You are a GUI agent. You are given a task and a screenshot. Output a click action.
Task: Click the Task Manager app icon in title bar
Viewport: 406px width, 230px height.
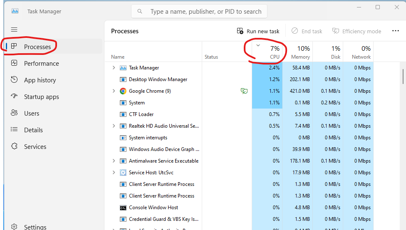(x=15, y=11)
